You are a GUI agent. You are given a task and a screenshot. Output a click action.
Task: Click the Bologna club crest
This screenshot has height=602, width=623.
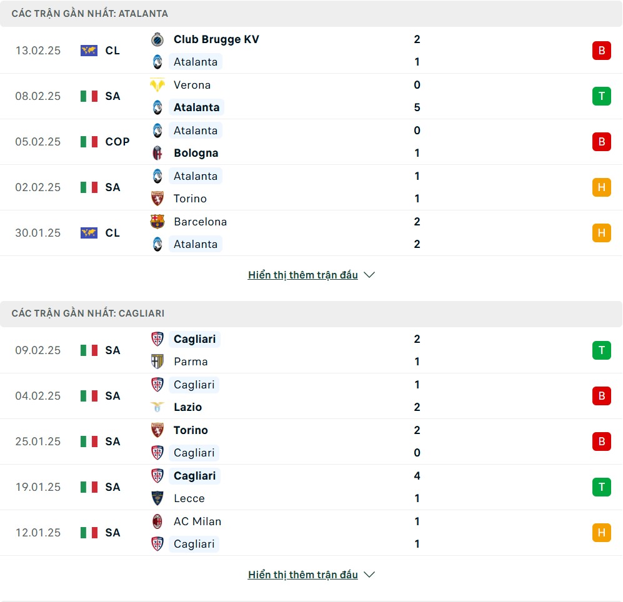157,153
